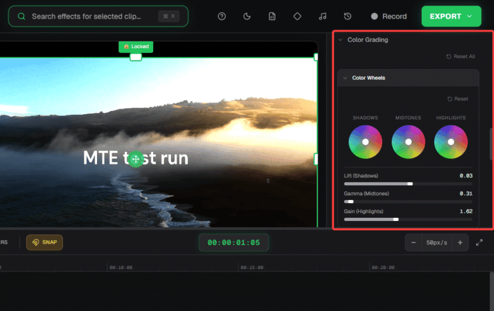
Task: Click the green move handle on the text
Action: click(135, 159)
